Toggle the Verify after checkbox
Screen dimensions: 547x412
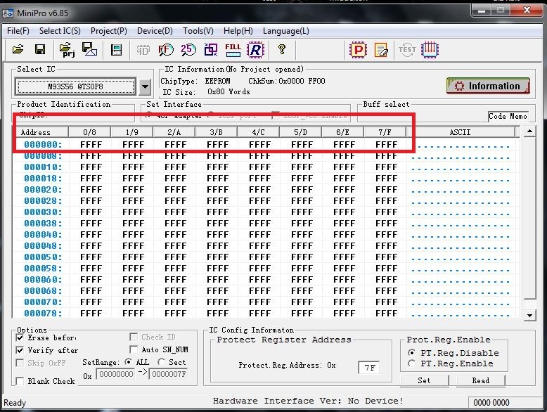coord(20,350)
